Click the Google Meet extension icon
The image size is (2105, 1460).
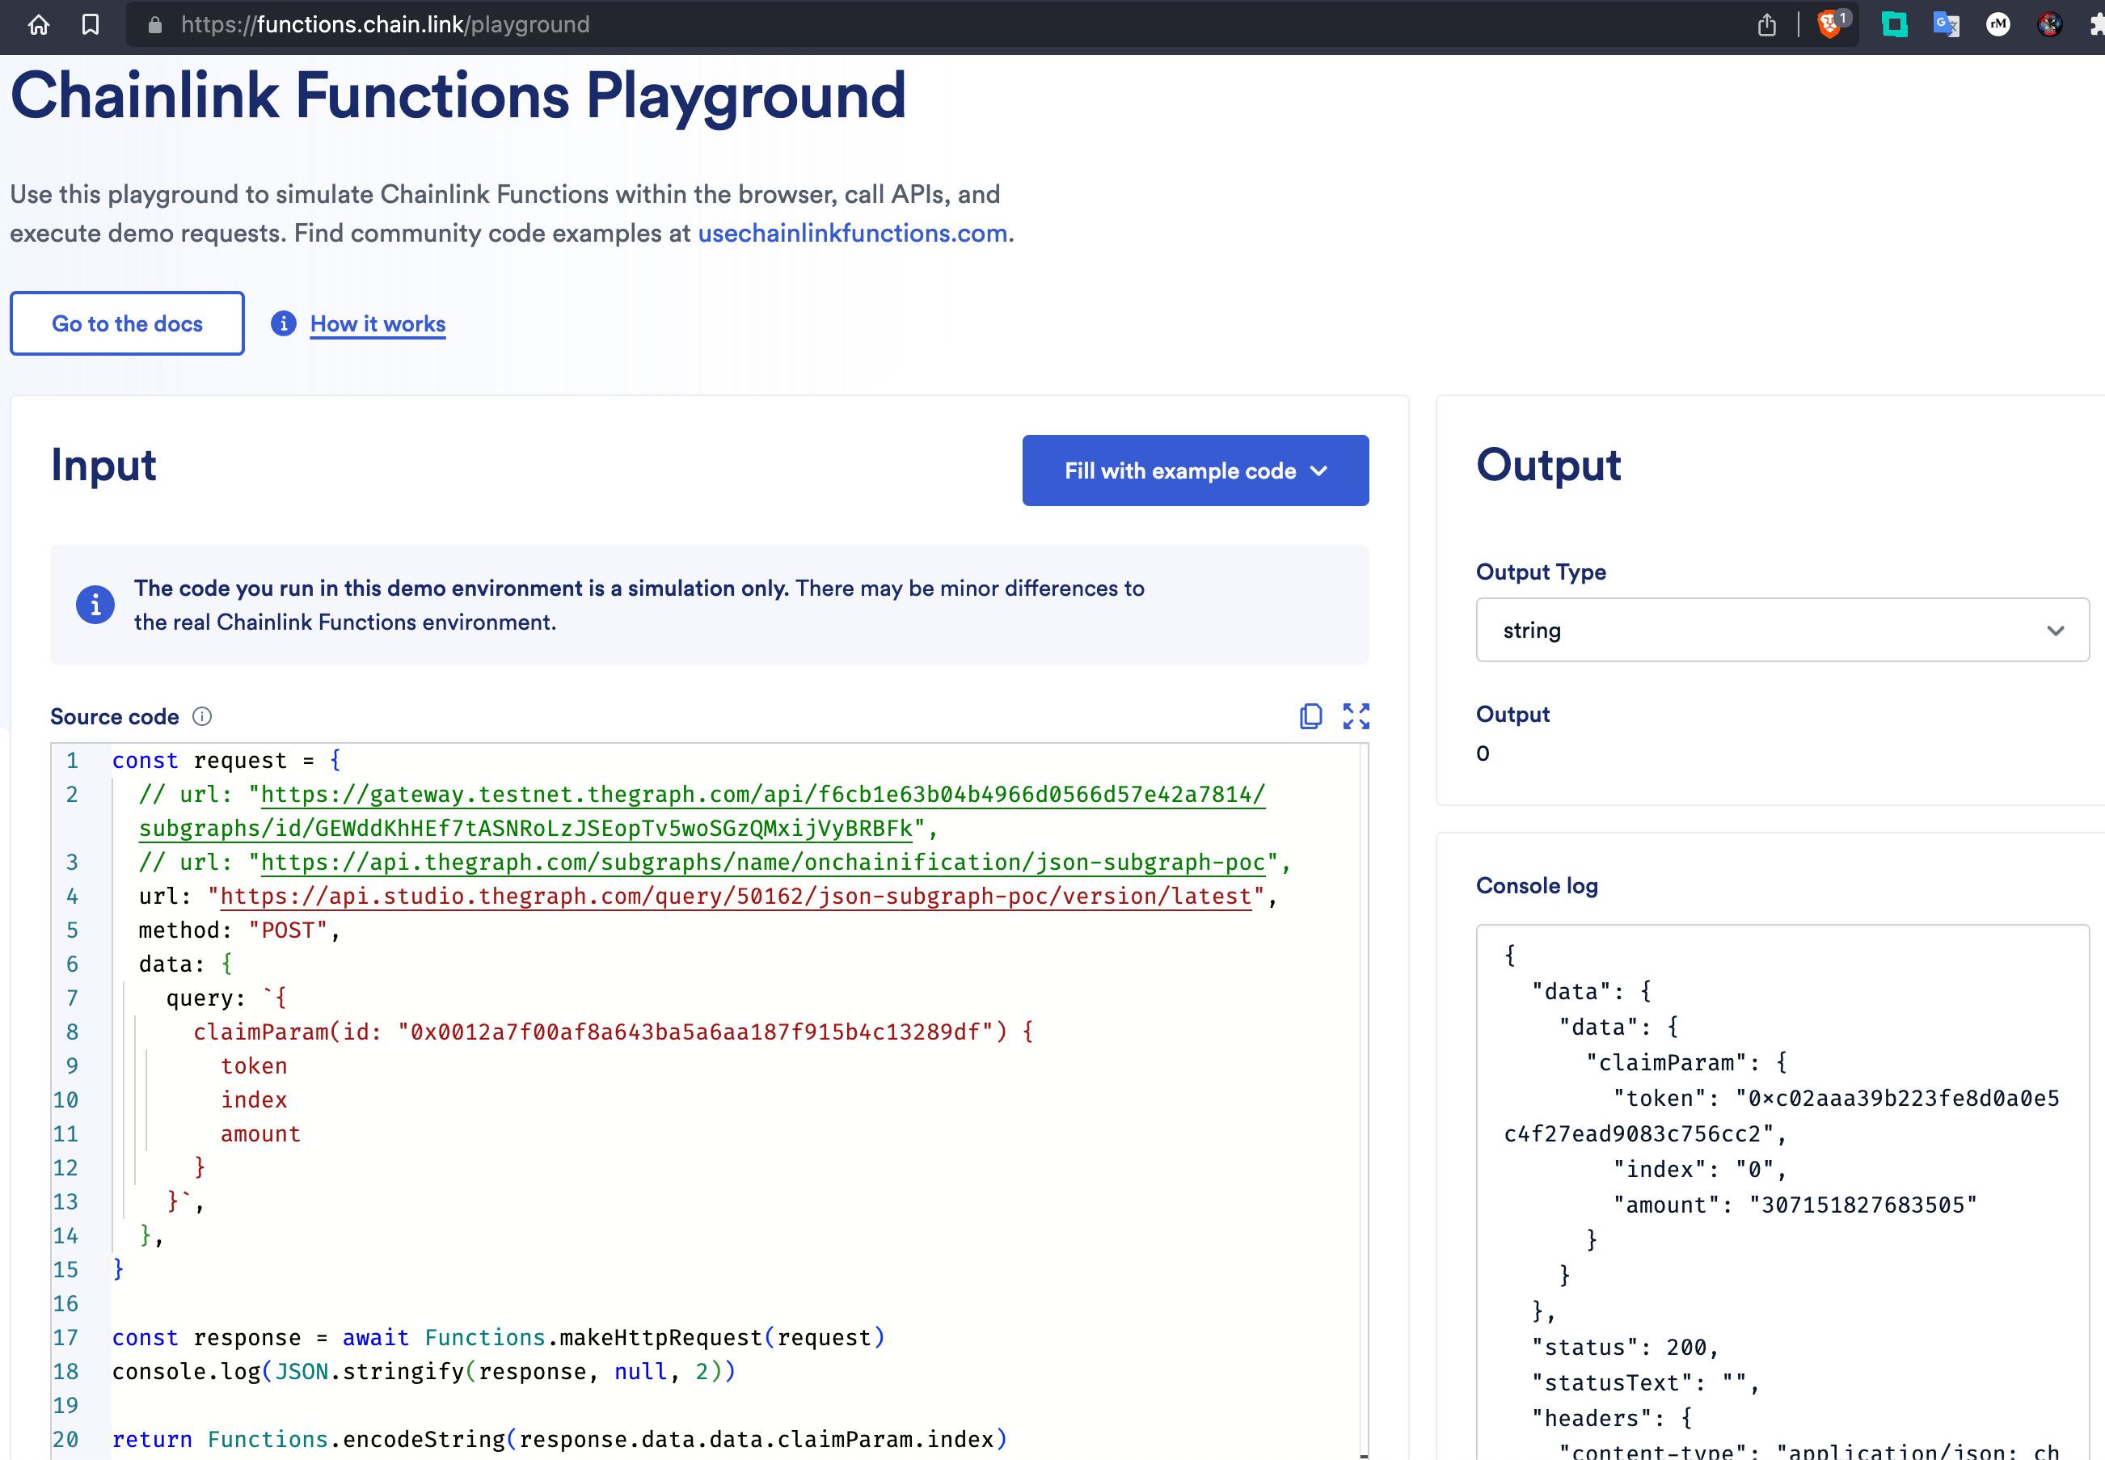(x=1894, y=23)
